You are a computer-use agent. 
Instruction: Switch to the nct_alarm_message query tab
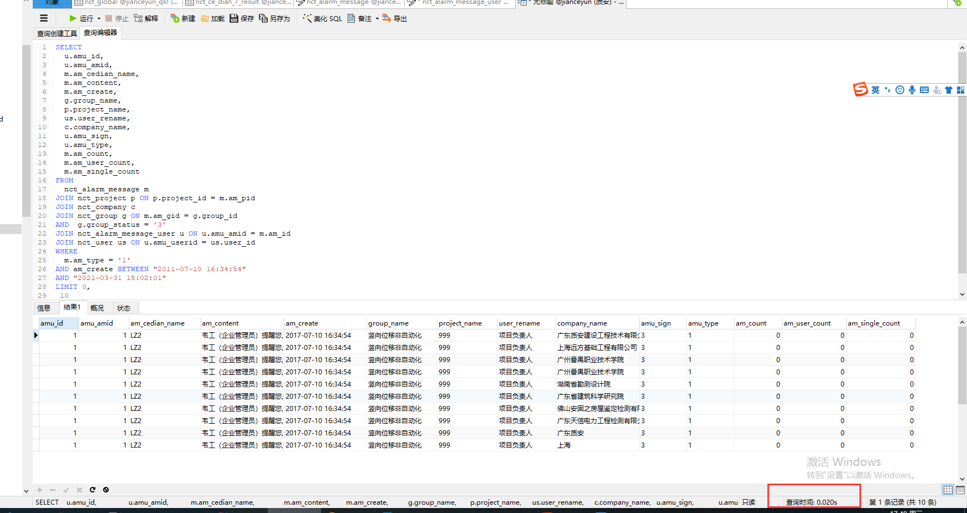(x=349, y=2)
